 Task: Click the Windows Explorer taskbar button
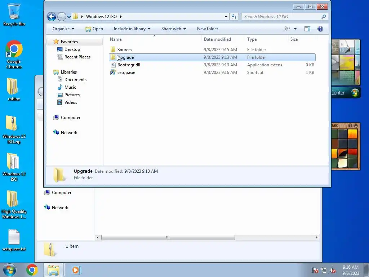pyautogui.click(x=53, y=270)
